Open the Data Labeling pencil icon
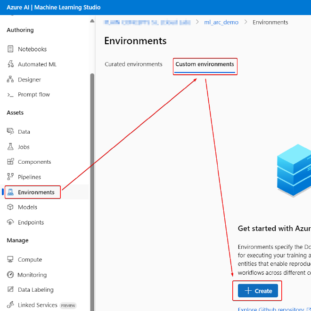 10,289
